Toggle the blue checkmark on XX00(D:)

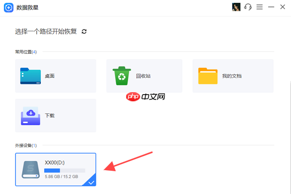(91, 182)
